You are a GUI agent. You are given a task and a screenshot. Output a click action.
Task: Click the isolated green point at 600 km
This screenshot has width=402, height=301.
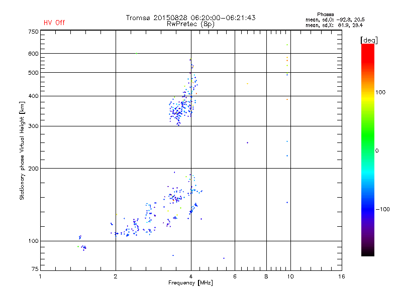[x=136, y=54]
